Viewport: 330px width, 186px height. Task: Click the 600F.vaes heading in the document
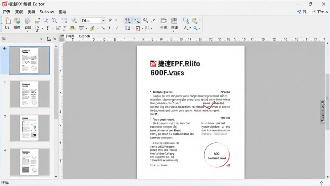pos(167,73)
